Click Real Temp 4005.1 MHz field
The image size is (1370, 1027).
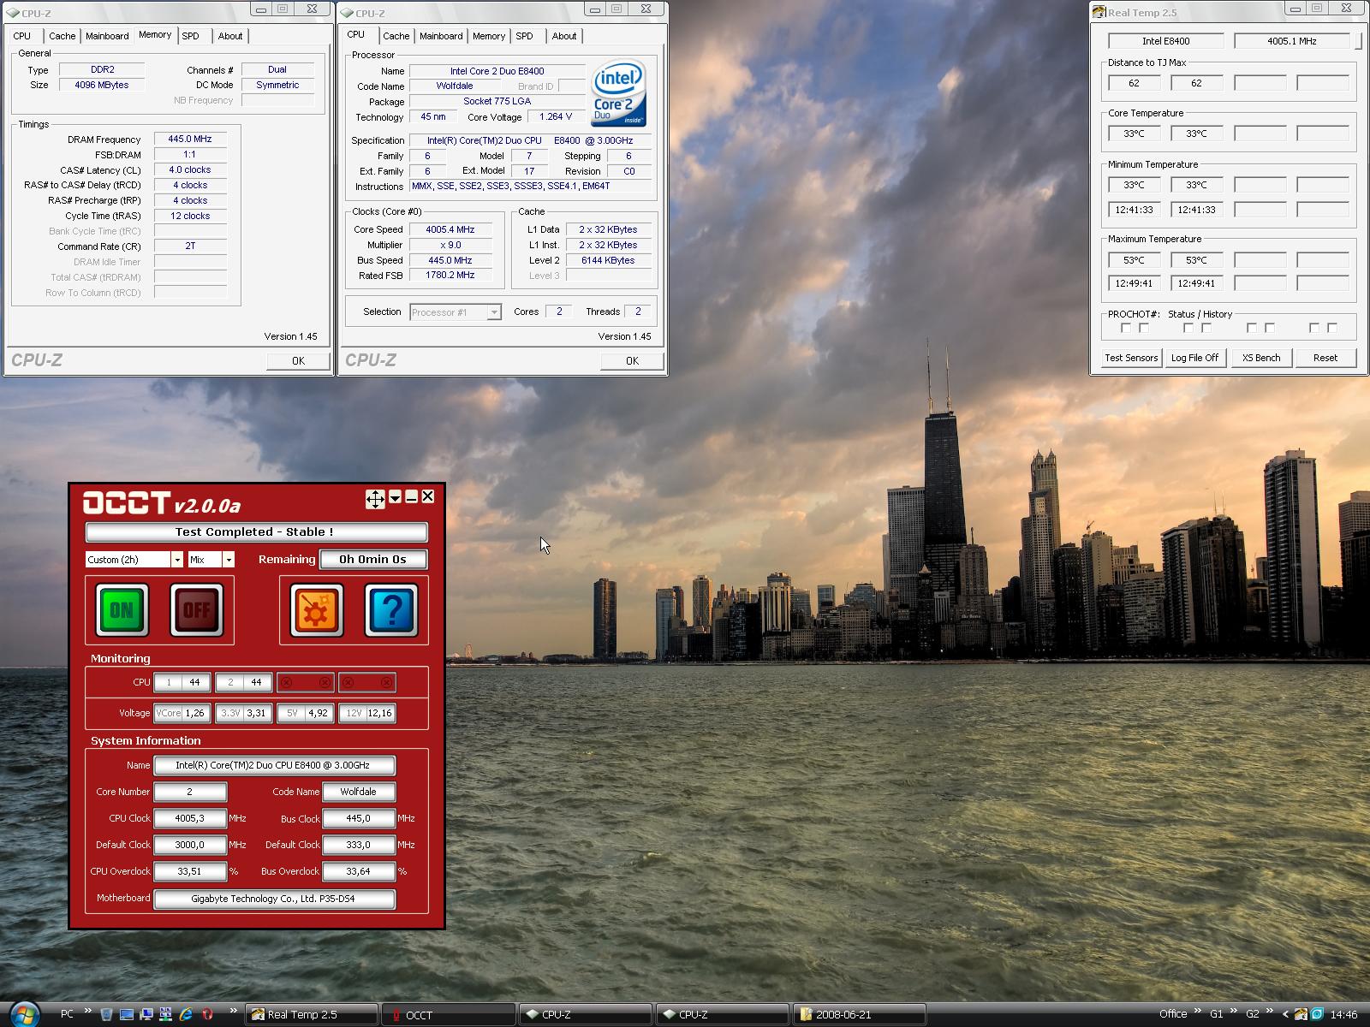point(1292,41)
